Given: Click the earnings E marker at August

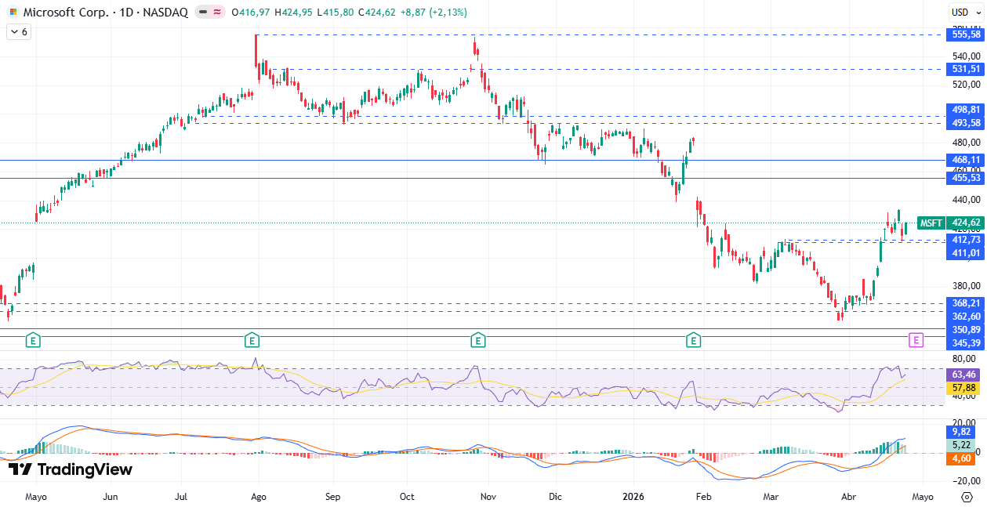Looking at the screenshot, I should click(252, 340).
